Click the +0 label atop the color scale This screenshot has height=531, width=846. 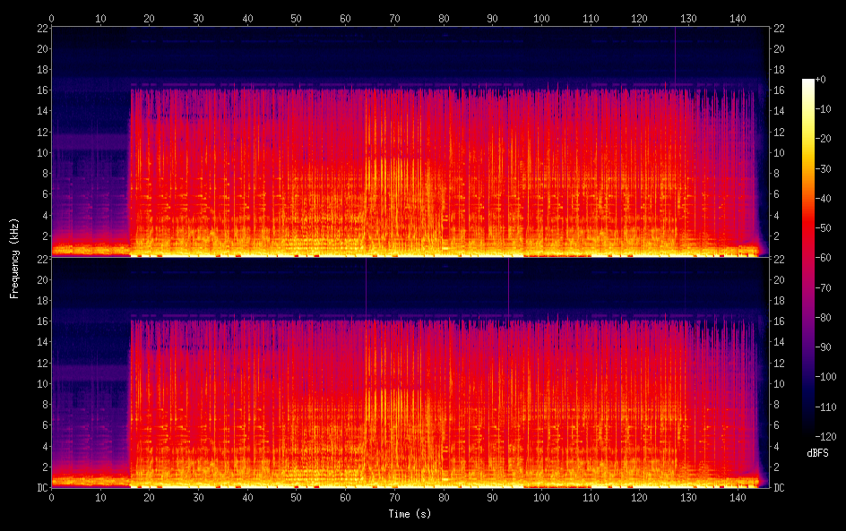821,79
